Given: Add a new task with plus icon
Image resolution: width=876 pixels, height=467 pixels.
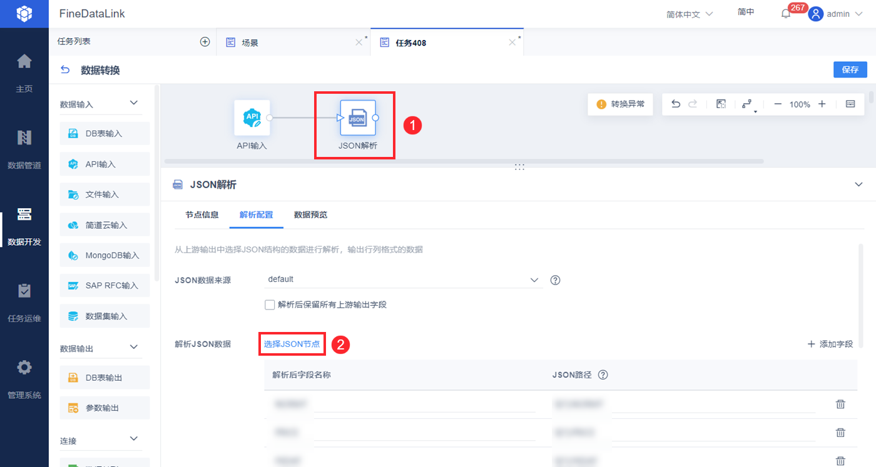Looking at the screenshot, I should [x=205, y=42].
